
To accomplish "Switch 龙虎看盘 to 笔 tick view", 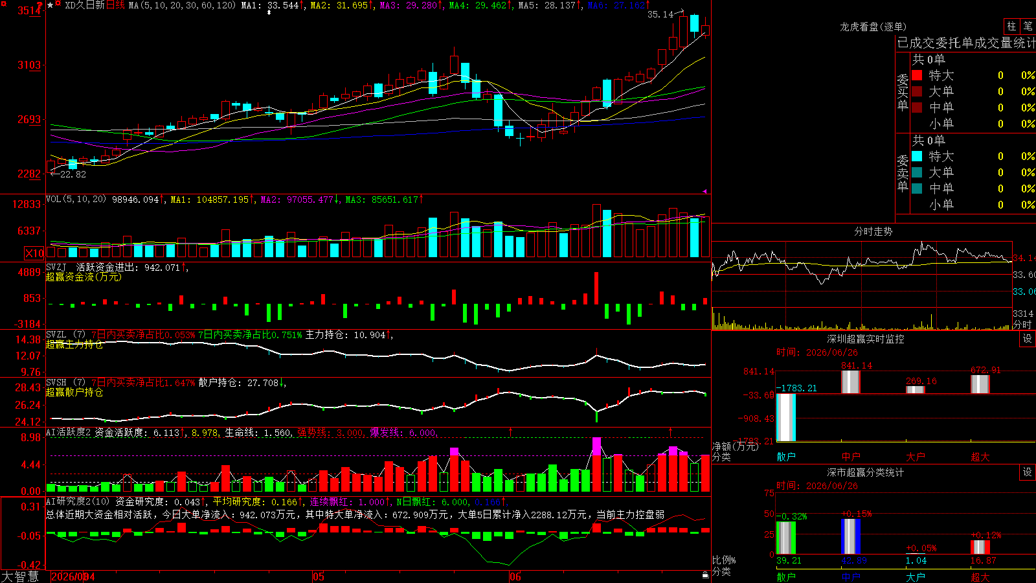I will [1028, 27].
